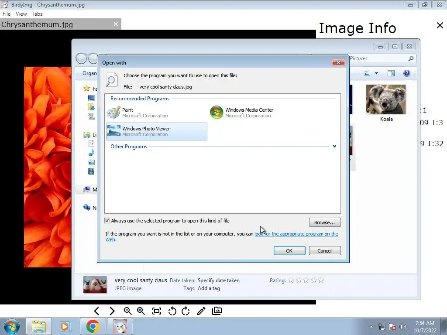Click Cancel in Open with dialog
This screenshot has width=447, height=335.
click(325, 251)
